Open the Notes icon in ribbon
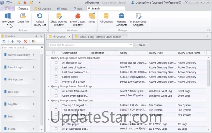Screen dimensions: 212x133 92,16
